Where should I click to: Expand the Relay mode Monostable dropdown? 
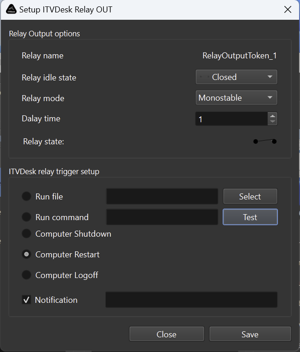237,98
